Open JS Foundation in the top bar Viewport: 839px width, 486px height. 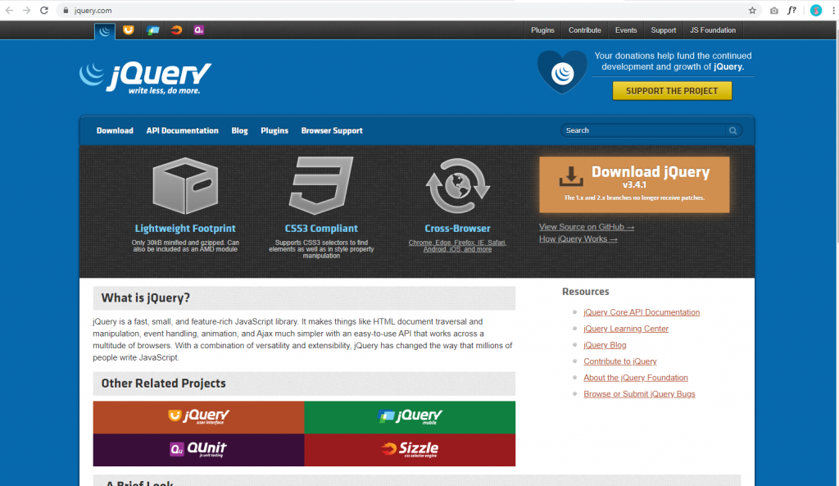713,30
